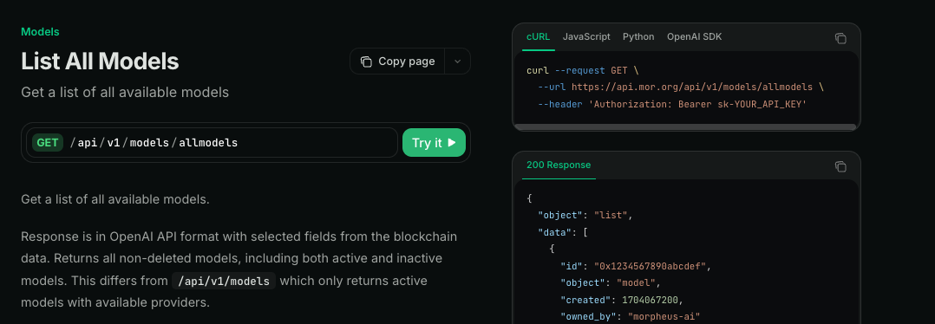Click the horizontal scrollbar under the cURL code
Viewport: 935px width, 324px height.
tap(686, 126)
